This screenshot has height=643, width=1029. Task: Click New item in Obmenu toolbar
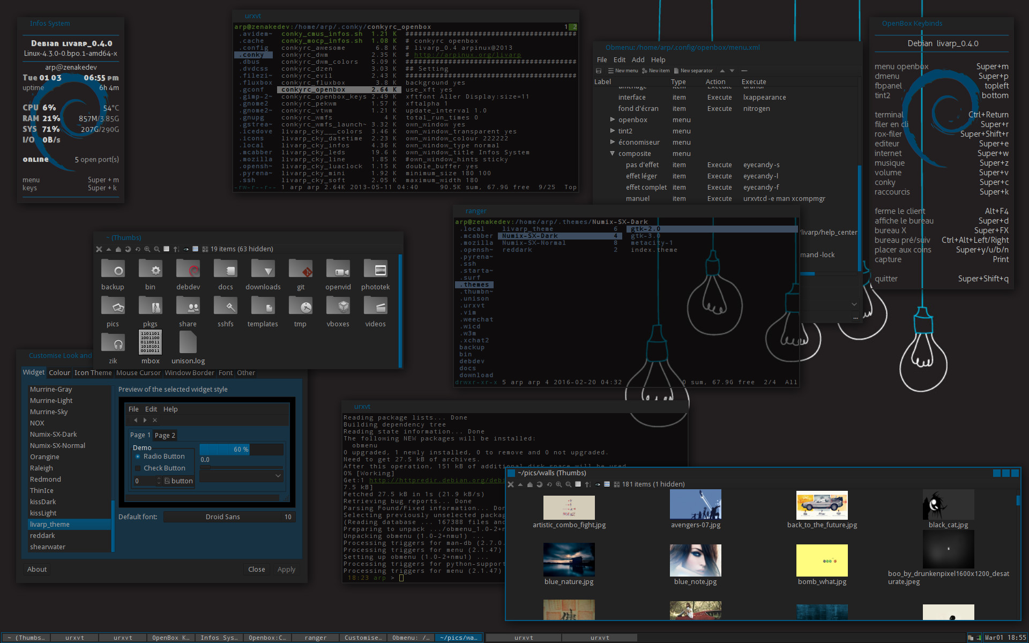coord(655,71)
